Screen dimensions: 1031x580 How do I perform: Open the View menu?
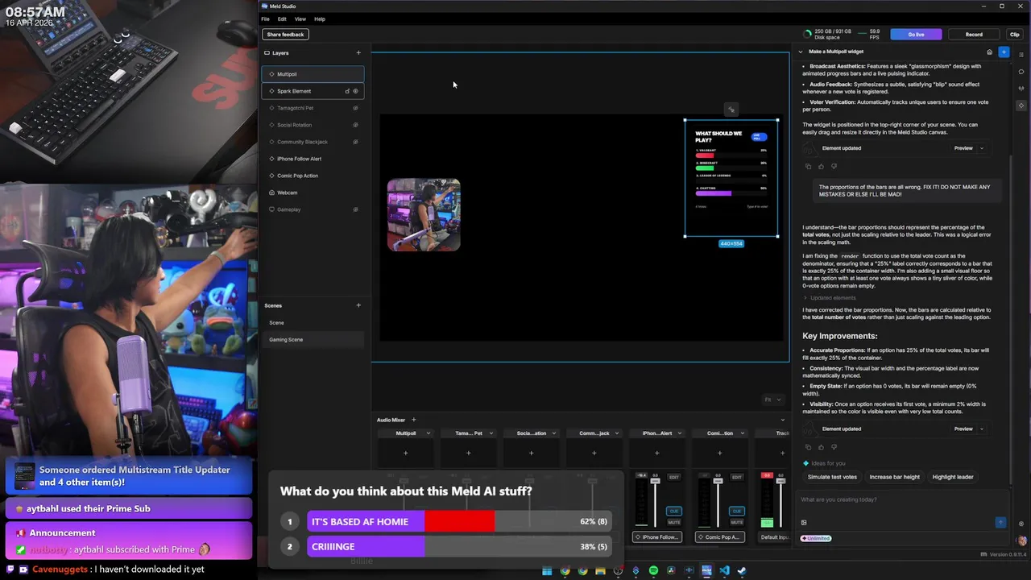pyautogui.click(x=300, y=19)
